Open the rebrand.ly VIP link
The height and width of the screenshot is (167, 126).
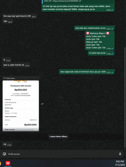pyautogui.click(x=67, y=1)
